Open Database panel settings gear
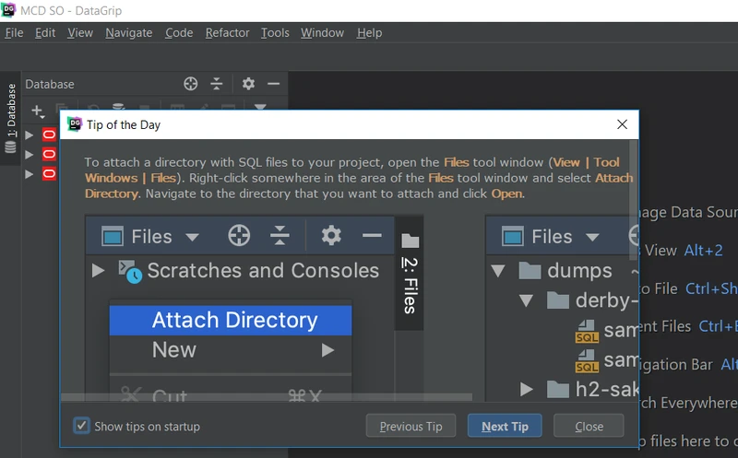Viewport: 738px width, 458px height. click(x=248, y=84)
